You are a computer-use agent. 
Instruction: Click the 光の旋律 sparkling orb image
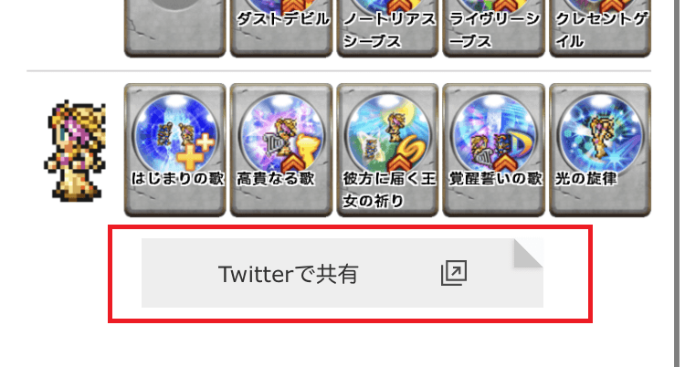tap(600, 132)
